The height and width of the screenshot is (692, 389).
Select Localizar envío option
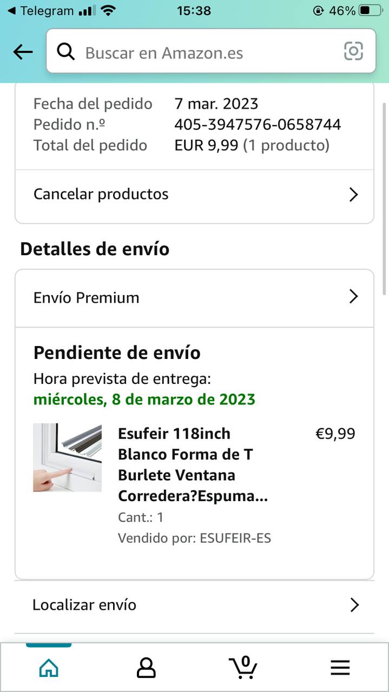tap(84, 605)
